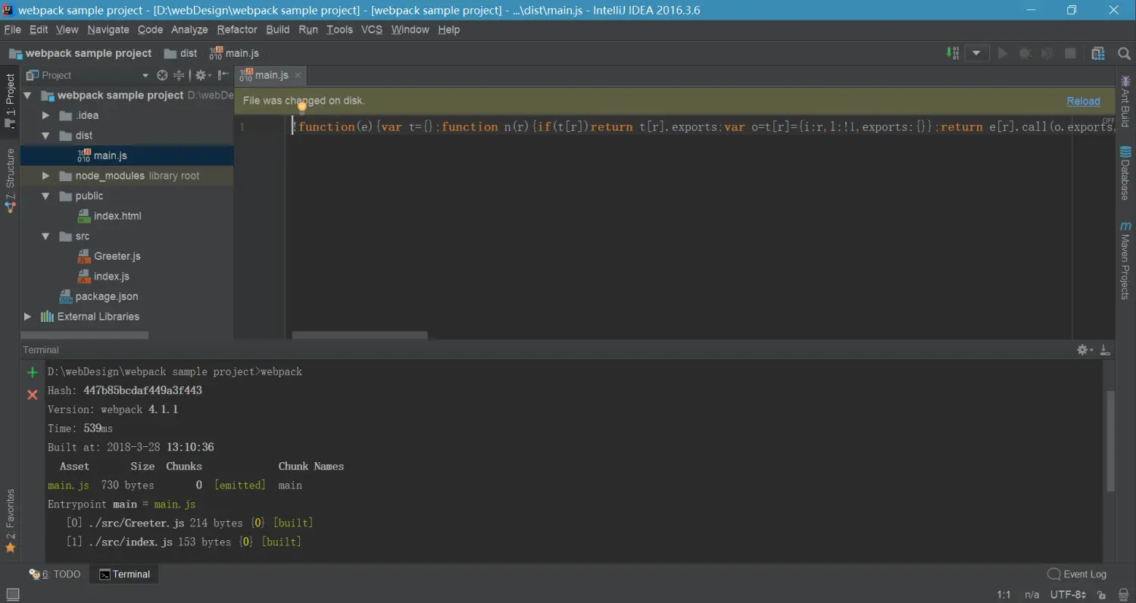The image size is (1136, 603).
Task: Click the Collapse All icon in Project panel
Action: pyautogui.click(x=179, y=75)
